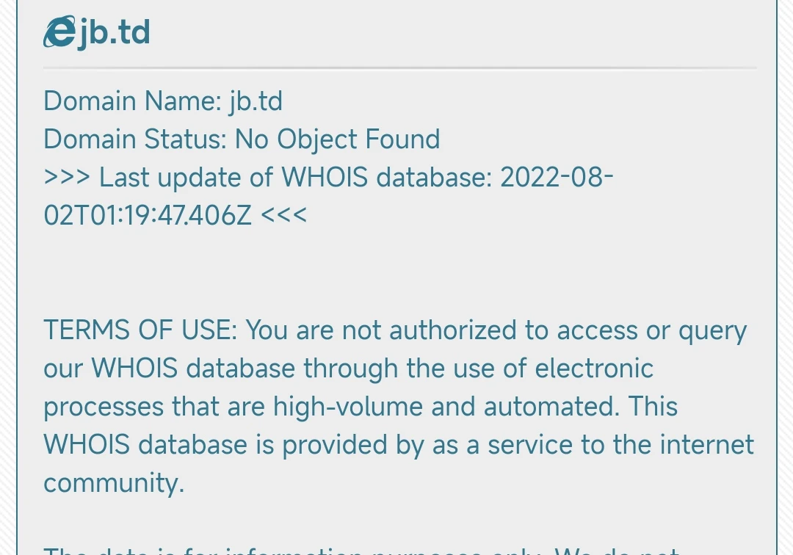793x555 pixels.
Task: Click the jb.td value after Domain Name
Action: click(x=256, y=101)
